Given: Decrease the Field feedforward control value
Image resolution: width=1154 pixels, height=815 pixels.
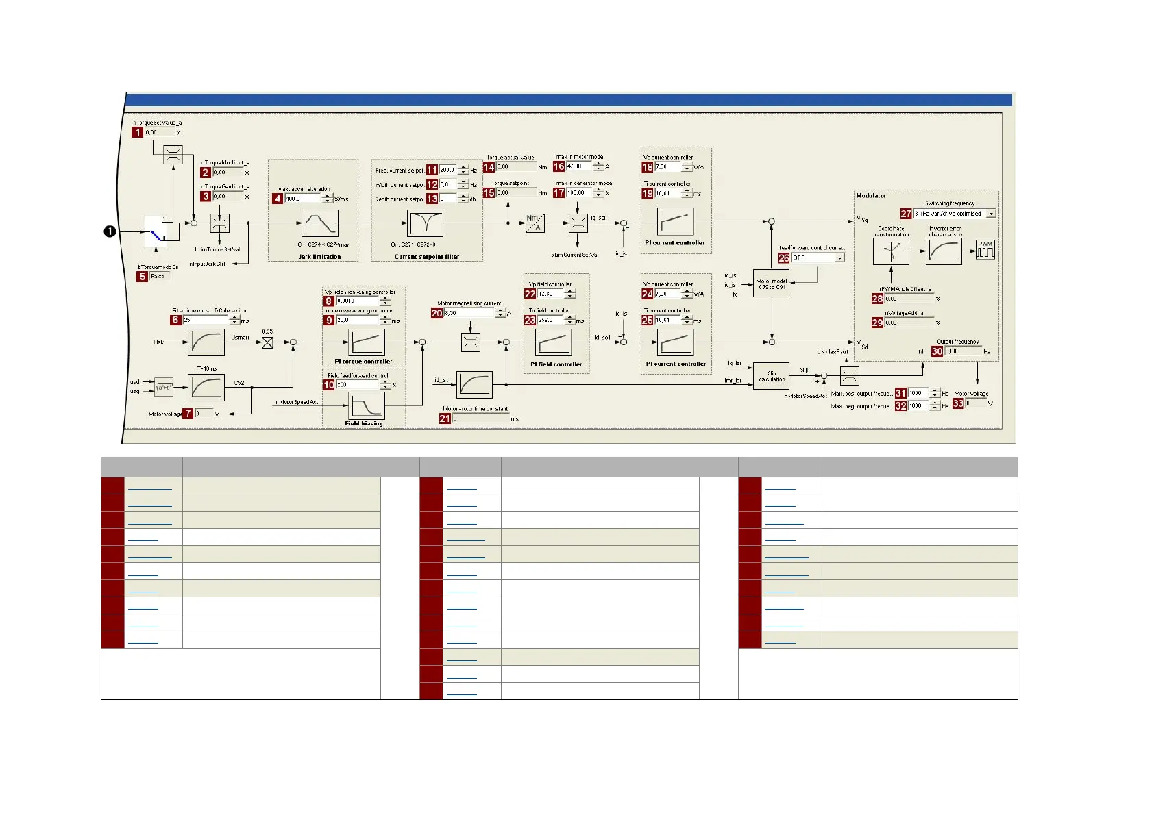Looking at the screenshot, I should (x=385, y=387).
